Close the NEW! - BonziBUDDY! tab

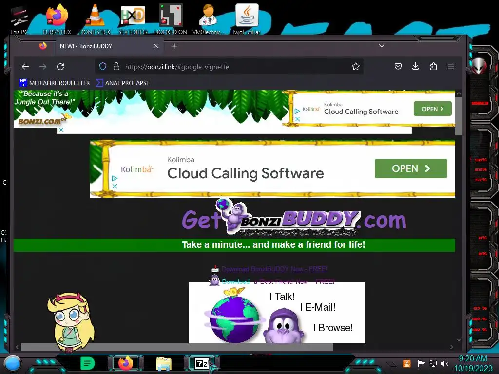coord(156,46)
